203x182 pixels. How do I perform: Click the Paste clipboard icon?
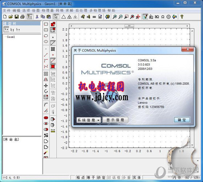click(x=49, y=17)
